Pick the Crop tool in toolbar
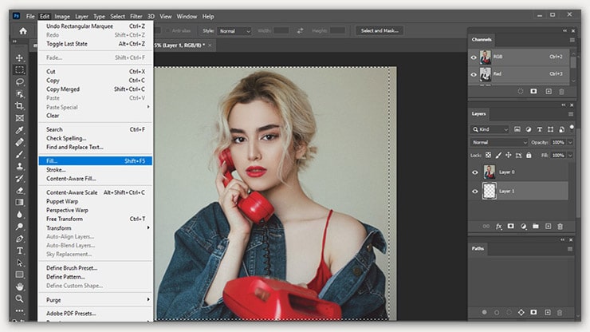The width and height of the screenshot is (590, 332). (20, 105)
